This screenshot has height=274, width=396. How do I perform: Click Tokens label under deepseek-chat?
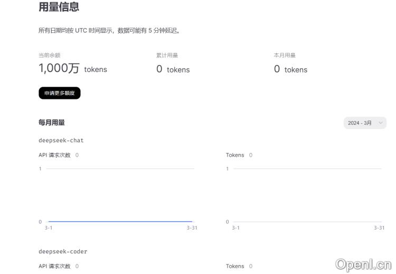(235, 155)
